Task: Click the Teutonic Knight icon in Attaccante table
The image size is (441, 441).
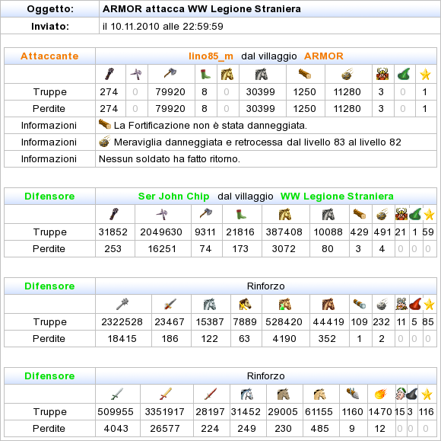Action: pos(262,74)
